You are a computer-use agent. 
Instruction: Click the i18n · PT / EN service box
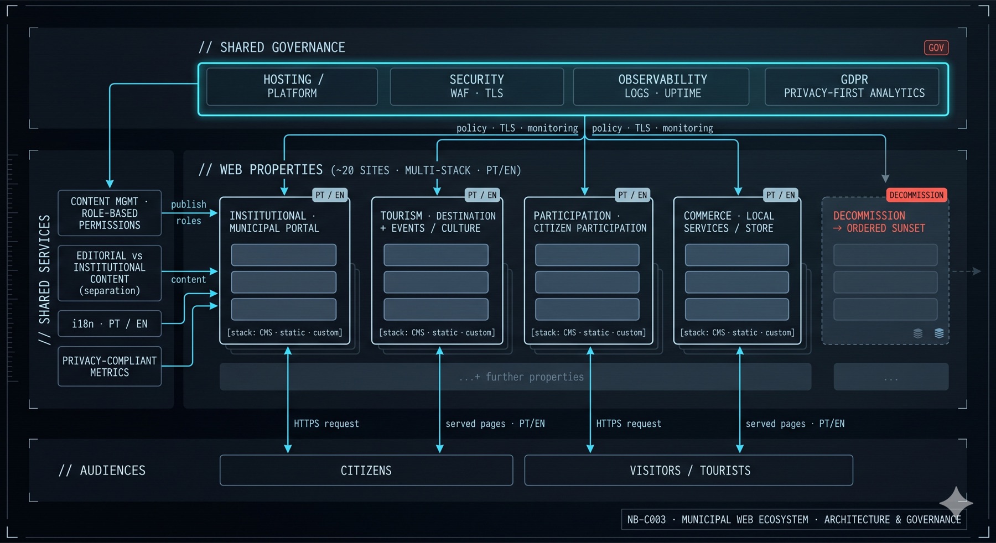click(110, 323)
